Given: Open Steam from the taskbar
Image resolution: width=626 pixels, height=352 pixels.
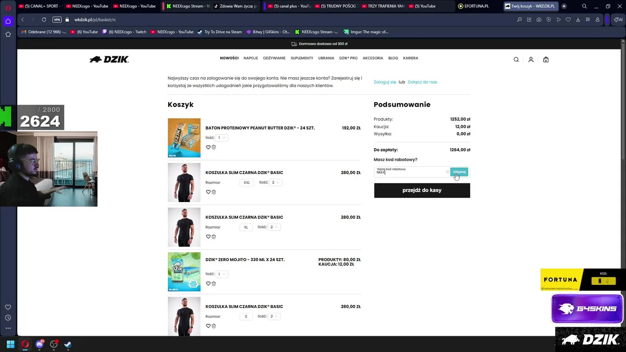Looking at the screenshot, I should click(68, 344).
